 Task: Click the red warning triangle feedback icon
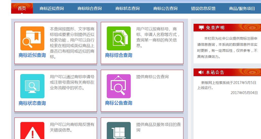[x=32, y=131]
